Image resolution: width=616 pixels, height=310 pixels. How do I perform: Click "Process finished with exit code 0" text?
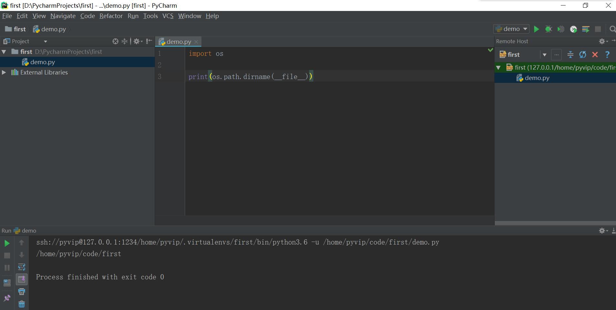pyautogui.click(x=100, y=277)
